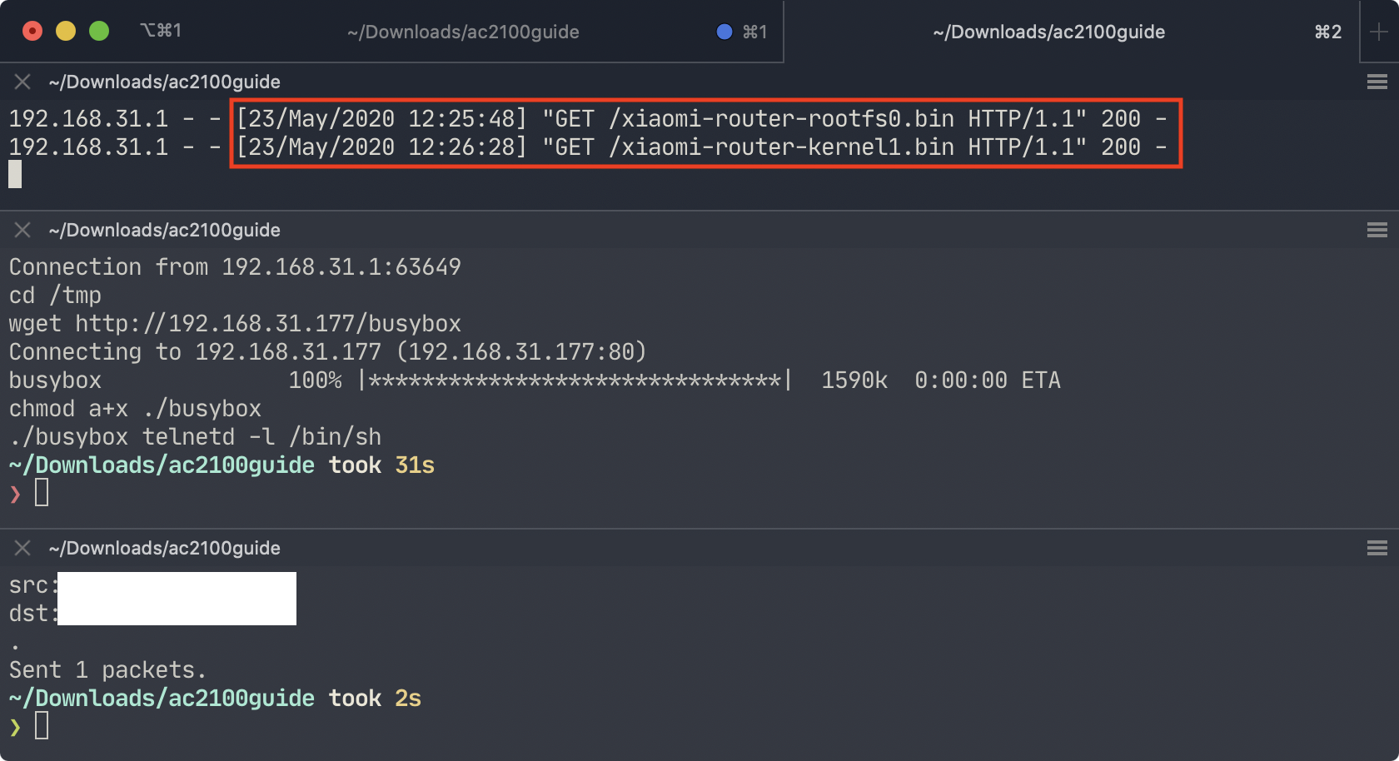Click the red close window button
Viewport: 1399px width, 761px height.
(x=32, y=31)
